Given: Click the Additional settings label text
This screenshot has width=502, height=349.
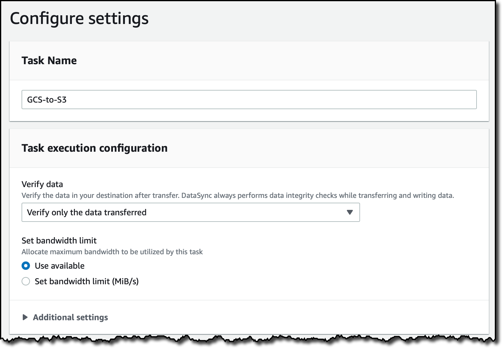Looking at the screenshot, I should click(70, 317).
